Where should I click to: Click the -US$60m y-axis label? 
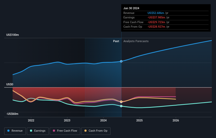coord(12,114)
